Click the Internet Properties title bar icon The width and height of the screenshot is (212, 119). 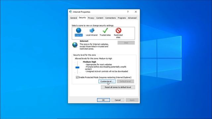(71, 12)
